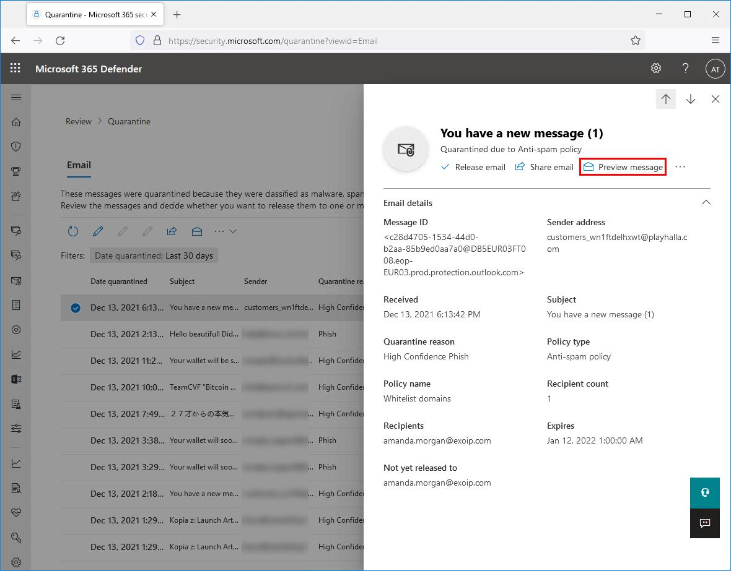Screen dimensions: 731x571
Task: Open the sliders Policies icon in sidebar
Action: tap(16, 429)
